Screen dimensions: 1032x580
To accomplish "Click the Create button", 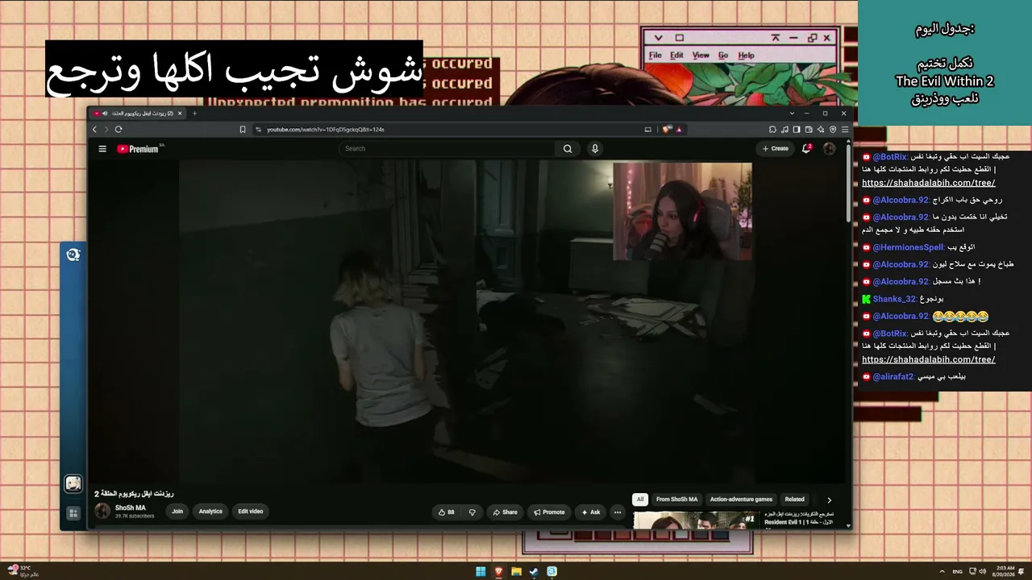I will click(x=776, y=148).
